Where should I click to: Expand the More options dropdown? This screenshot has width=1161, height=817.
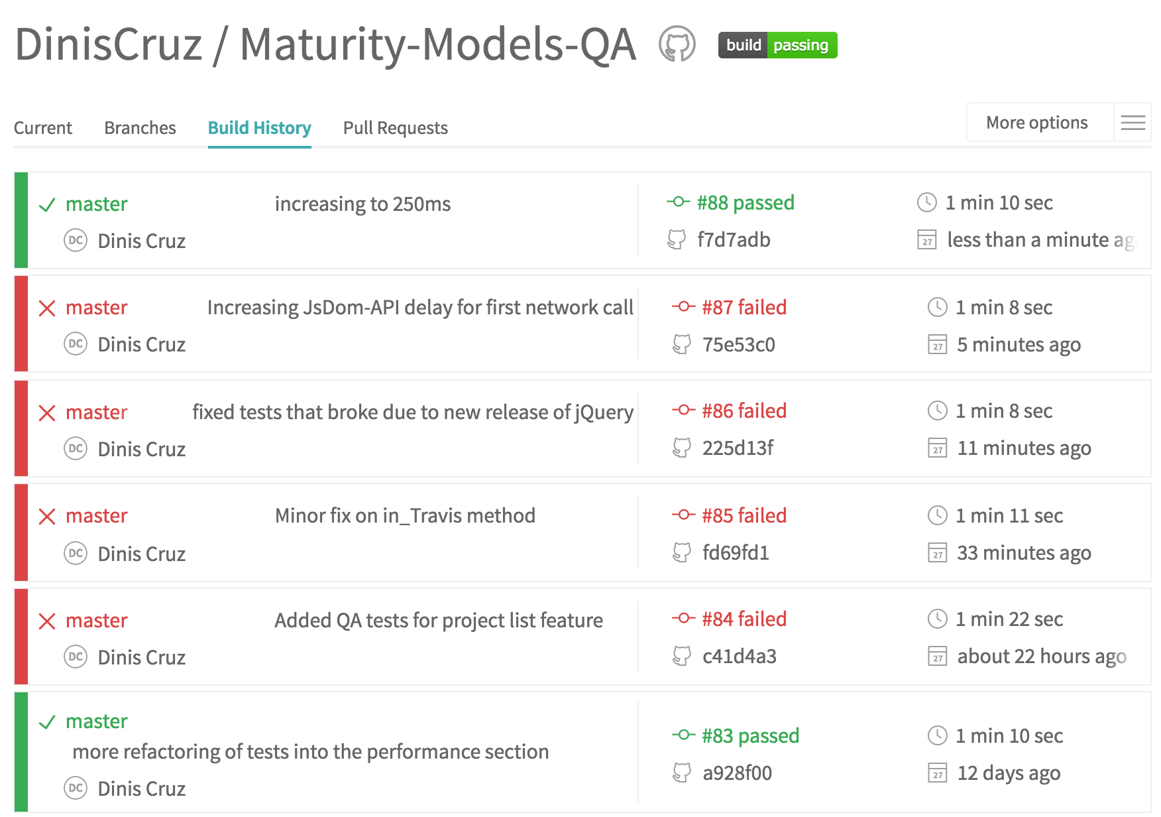point(1036,123)
